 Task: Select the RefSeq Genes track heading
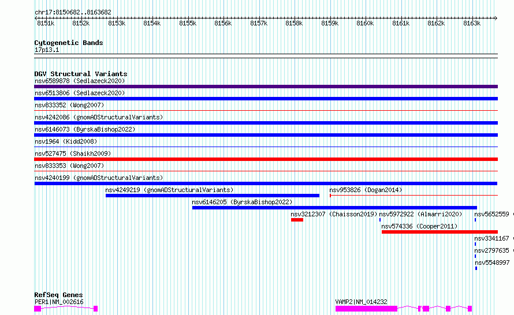click(58, 295)
